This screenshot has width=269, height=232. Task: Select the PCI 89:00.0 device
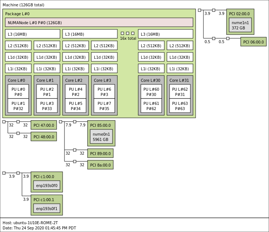[100, 154]
